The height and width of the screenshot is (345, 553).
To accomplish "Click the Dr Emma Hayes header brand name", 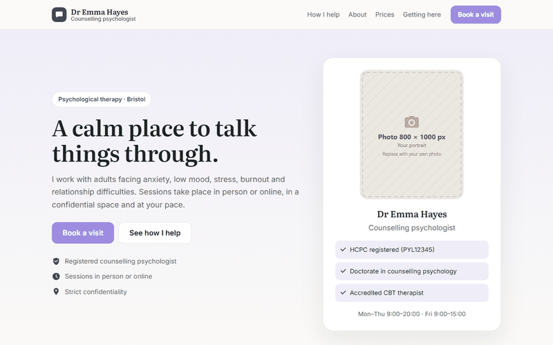I will pos(100,12).
